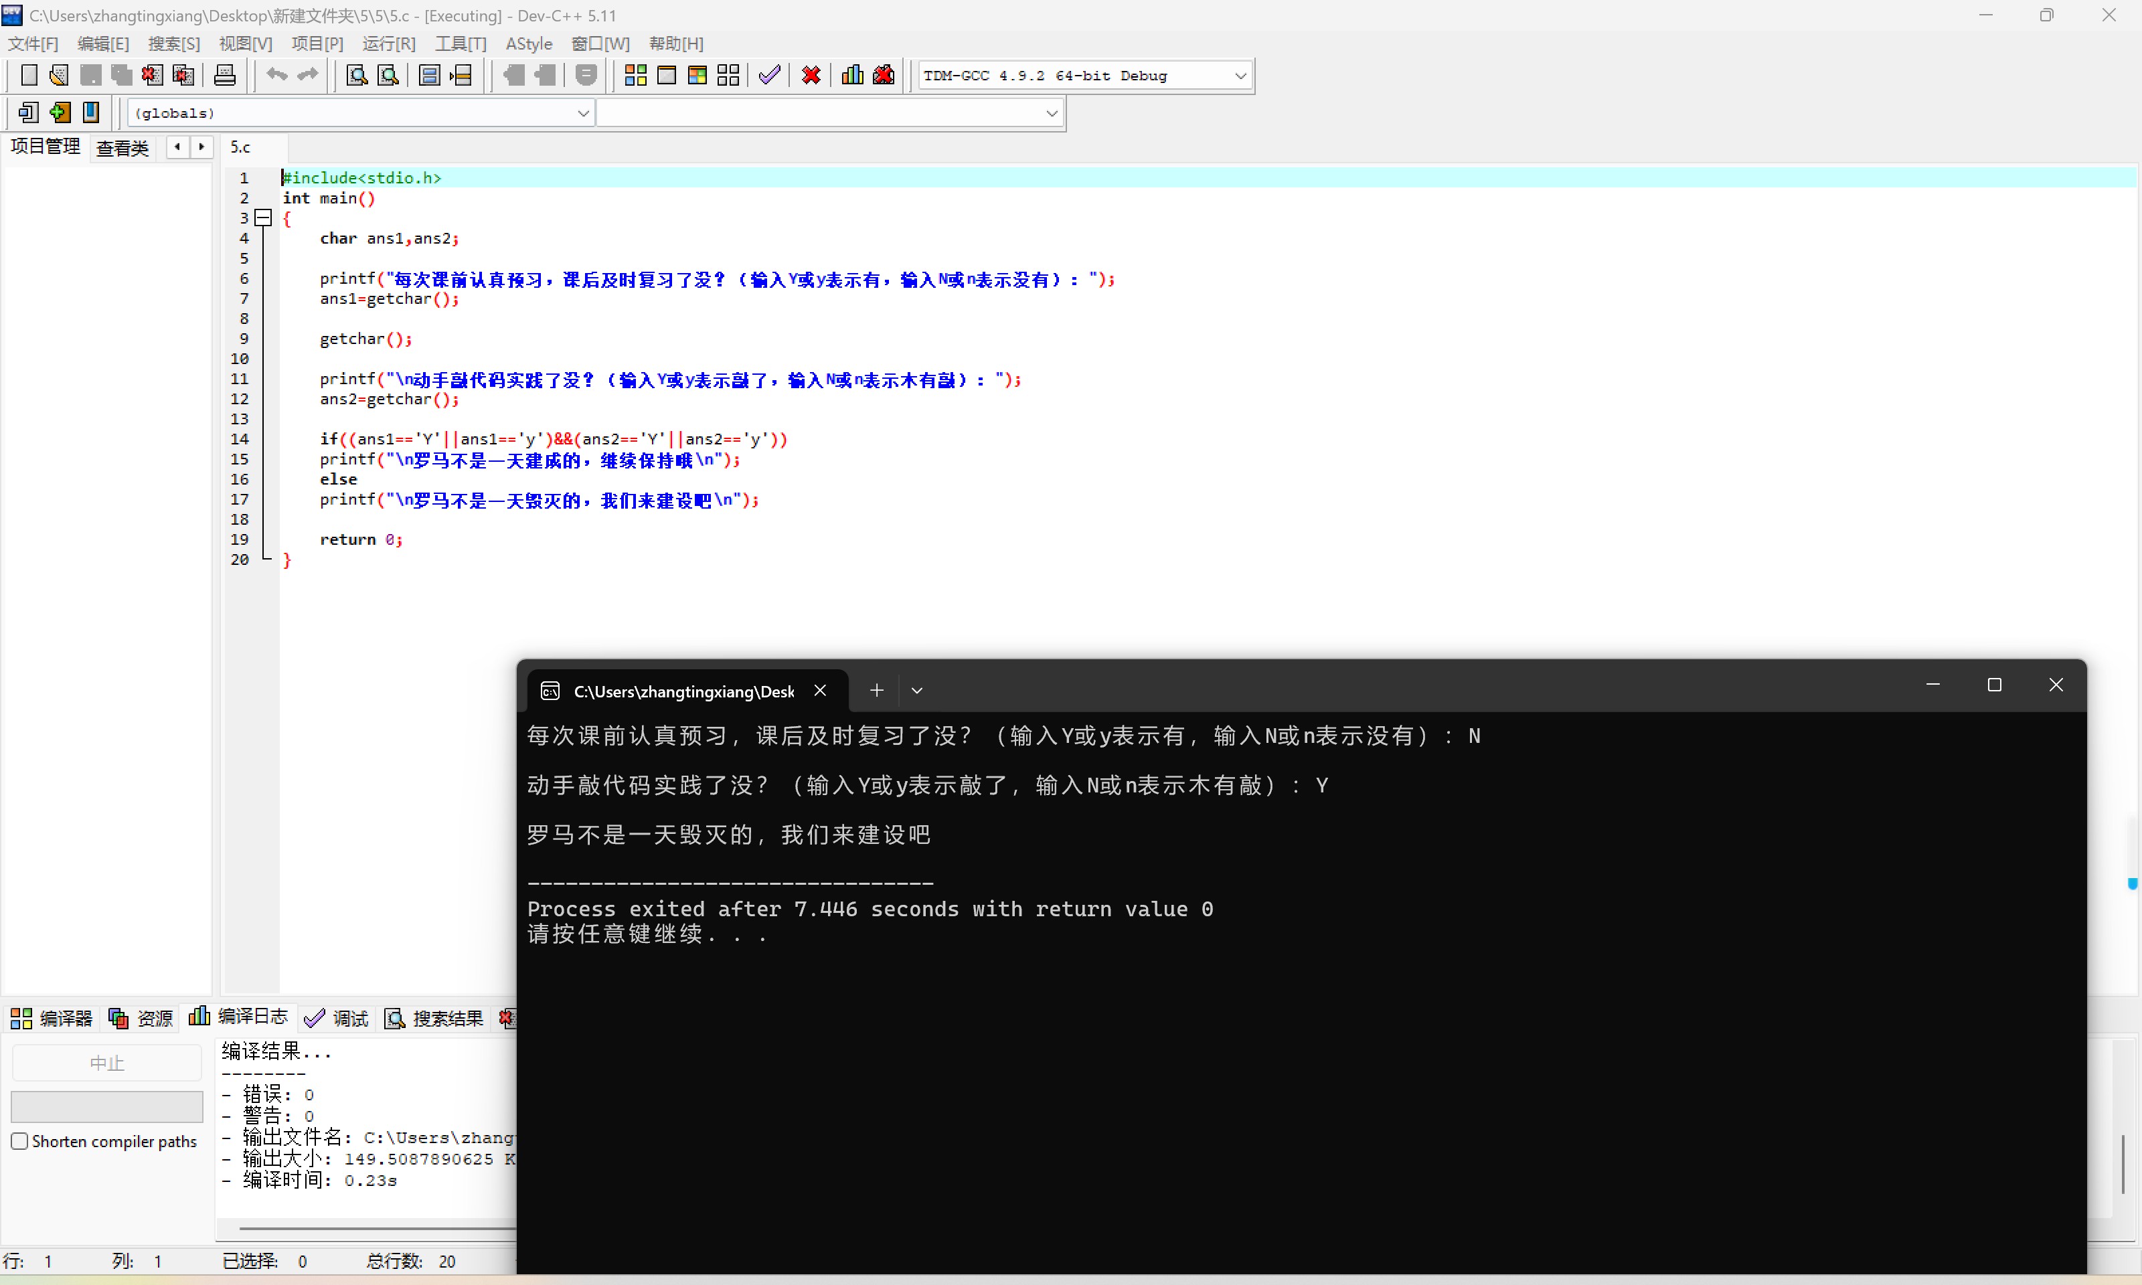Toggle Shorten compiler paths checkbox

point(19,1141)
